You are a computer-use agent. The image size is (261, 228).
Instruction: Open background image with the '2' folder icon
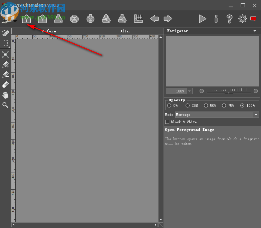click(x=42, y=19)
